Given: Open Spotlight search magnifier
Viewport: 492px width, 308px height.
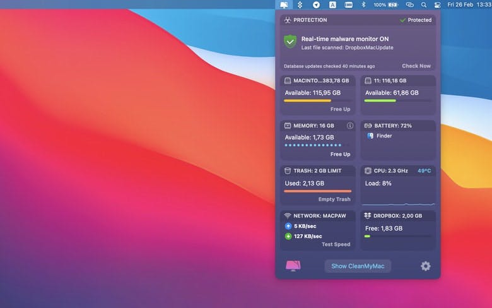Looking at the screenshot, I should click(x=424, y=4).
